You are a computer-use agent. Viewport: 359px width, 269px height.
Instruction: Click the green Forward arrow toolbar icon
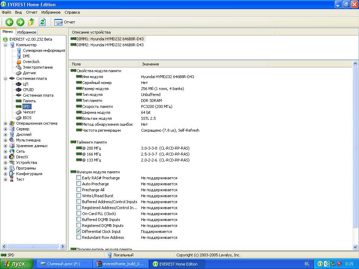coord(20,22)
